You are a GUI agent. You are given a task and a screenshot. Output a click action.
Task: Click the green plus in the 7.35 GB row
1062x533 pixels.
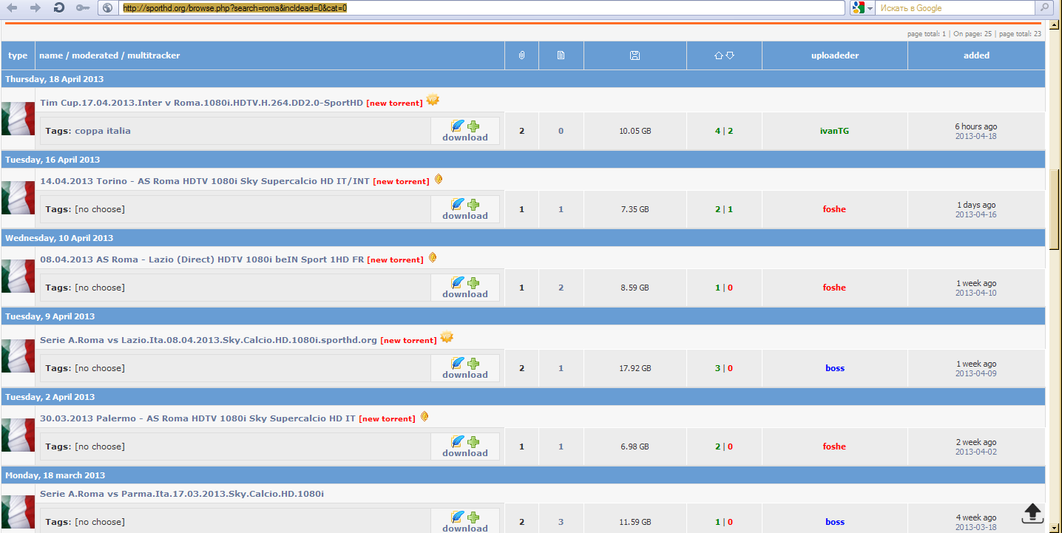pyautogui.click(x=473, y=204)
